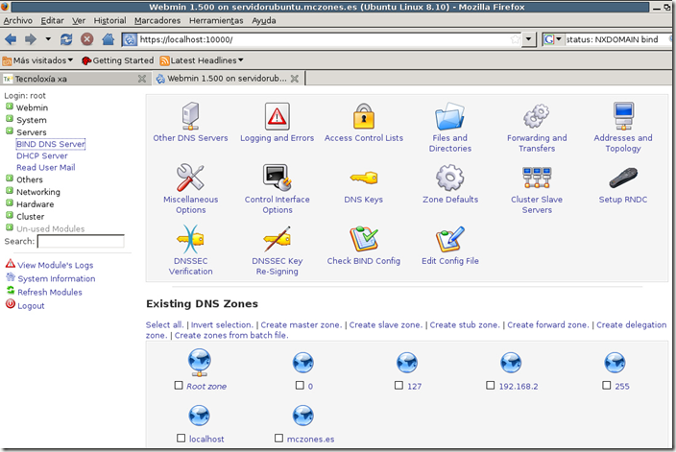Open Forwarding and Transfers gears icon

[537, 116]
